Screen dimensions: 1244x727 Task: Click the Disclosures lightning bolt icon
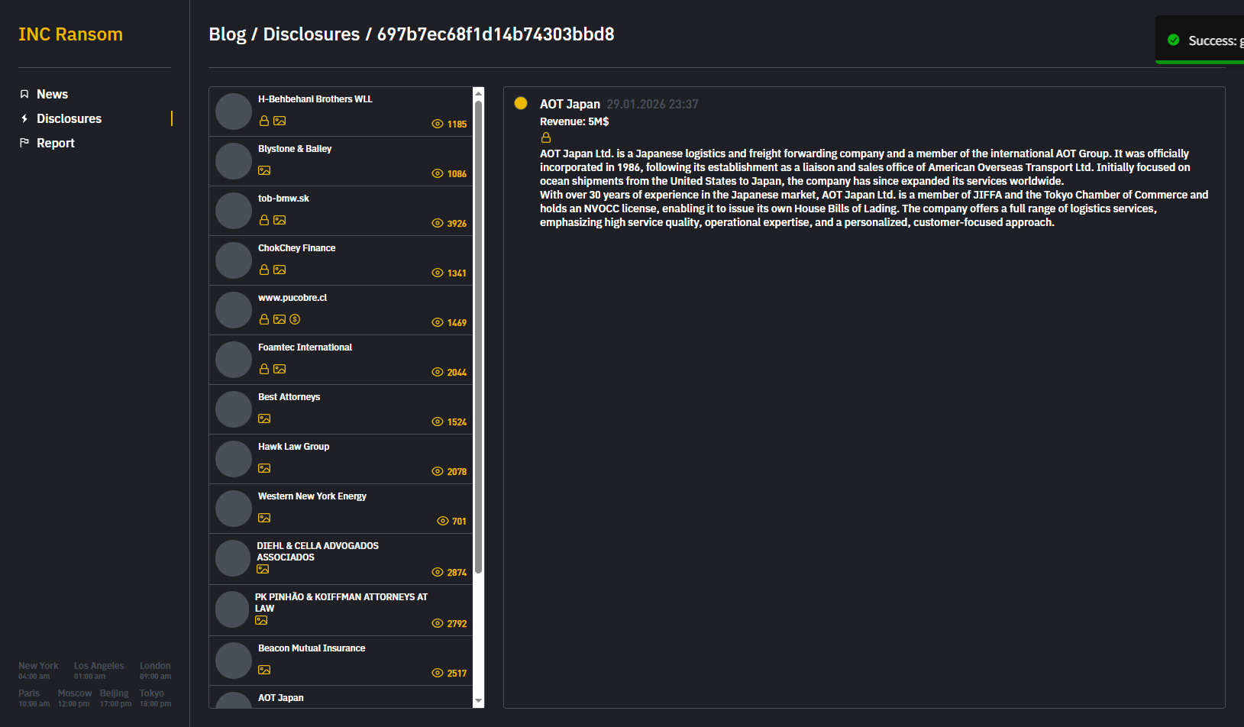point(24,118)
